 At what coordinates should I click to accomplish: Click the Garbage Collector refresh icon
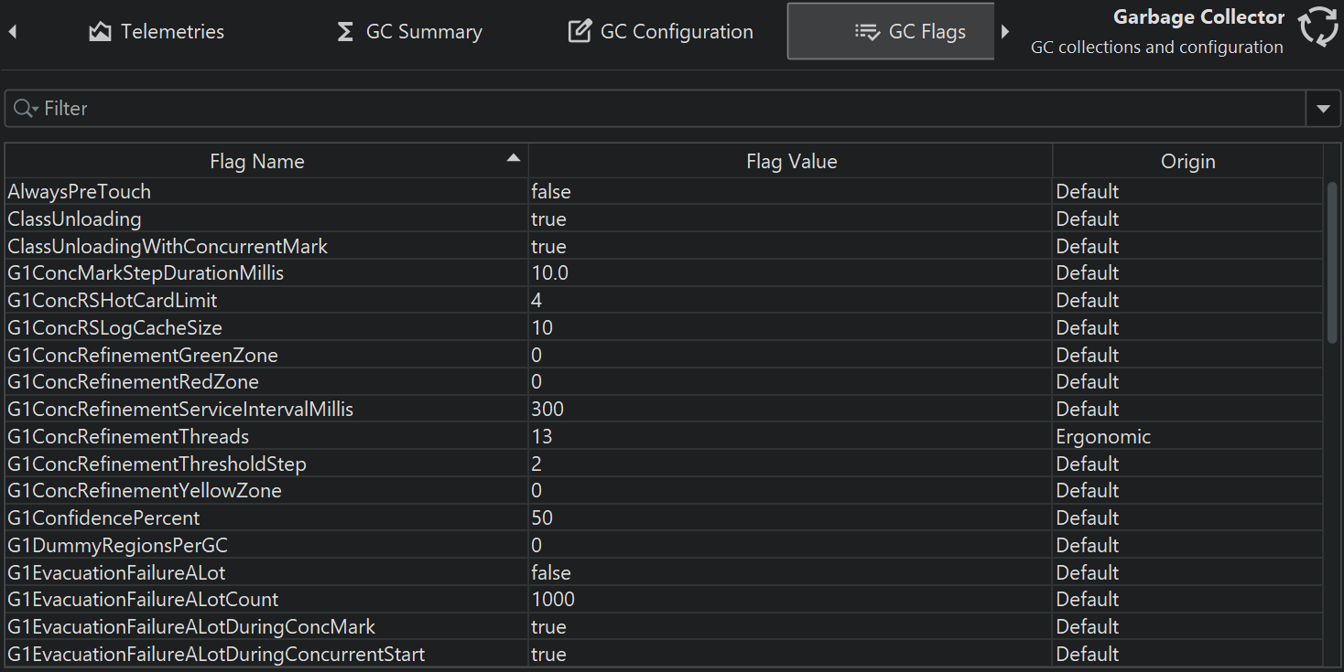(1318, 27)
